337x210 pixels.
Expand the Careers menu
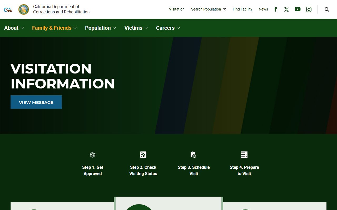coord(168,28)
